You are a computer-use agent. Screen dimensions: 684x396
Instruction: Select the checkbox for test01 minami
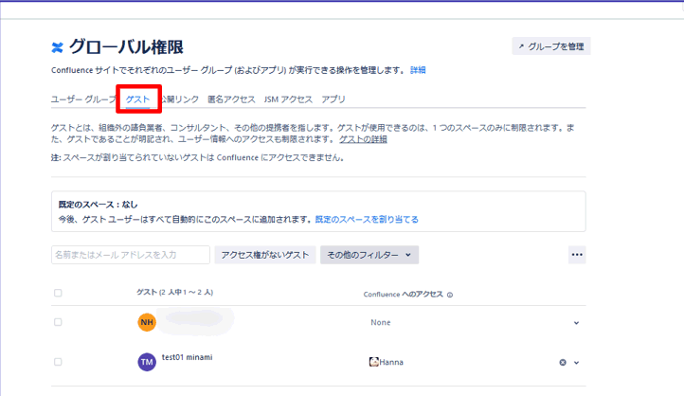(x=58, y=362)
